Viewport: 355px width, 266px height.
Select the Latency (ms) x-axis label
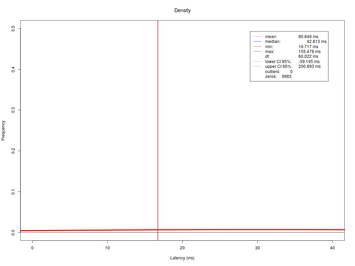(x=182, y=258)
